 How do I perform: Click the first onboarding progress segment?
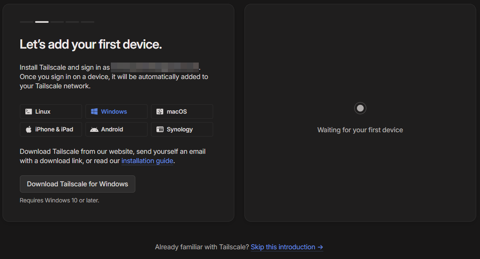(x=27, y=22)
